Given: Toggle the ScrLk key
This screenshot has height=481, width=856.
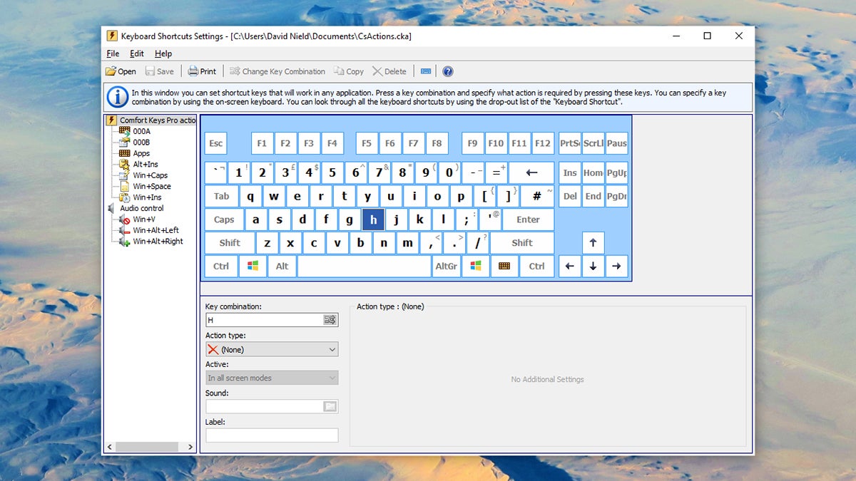Looking at the screenshot, I should (x=593, y=143).
